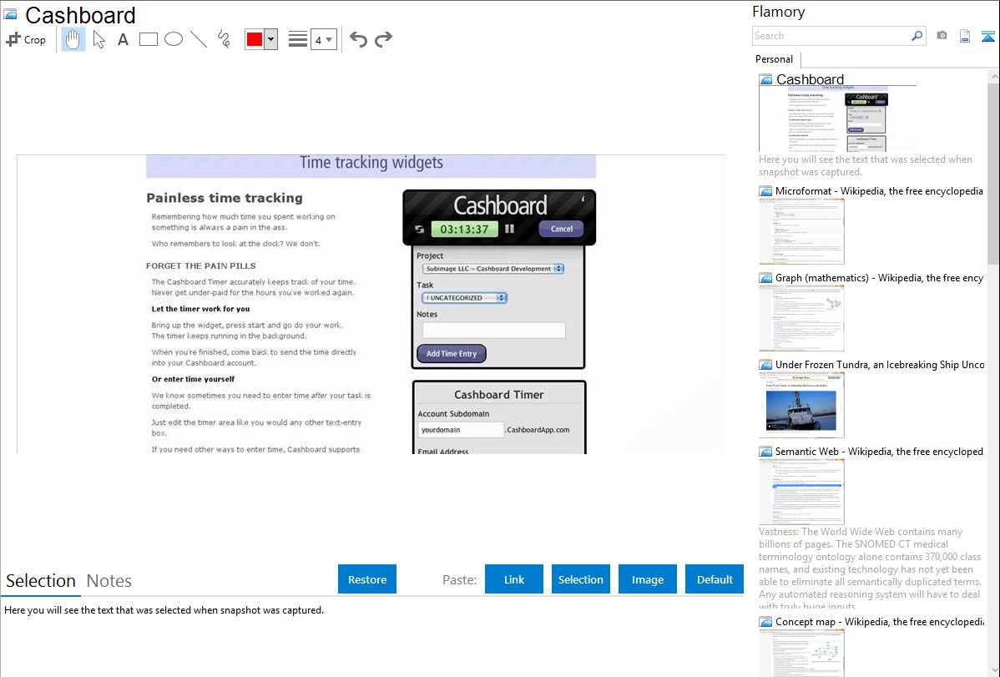Redo the last edit

[x=383, y=39]
